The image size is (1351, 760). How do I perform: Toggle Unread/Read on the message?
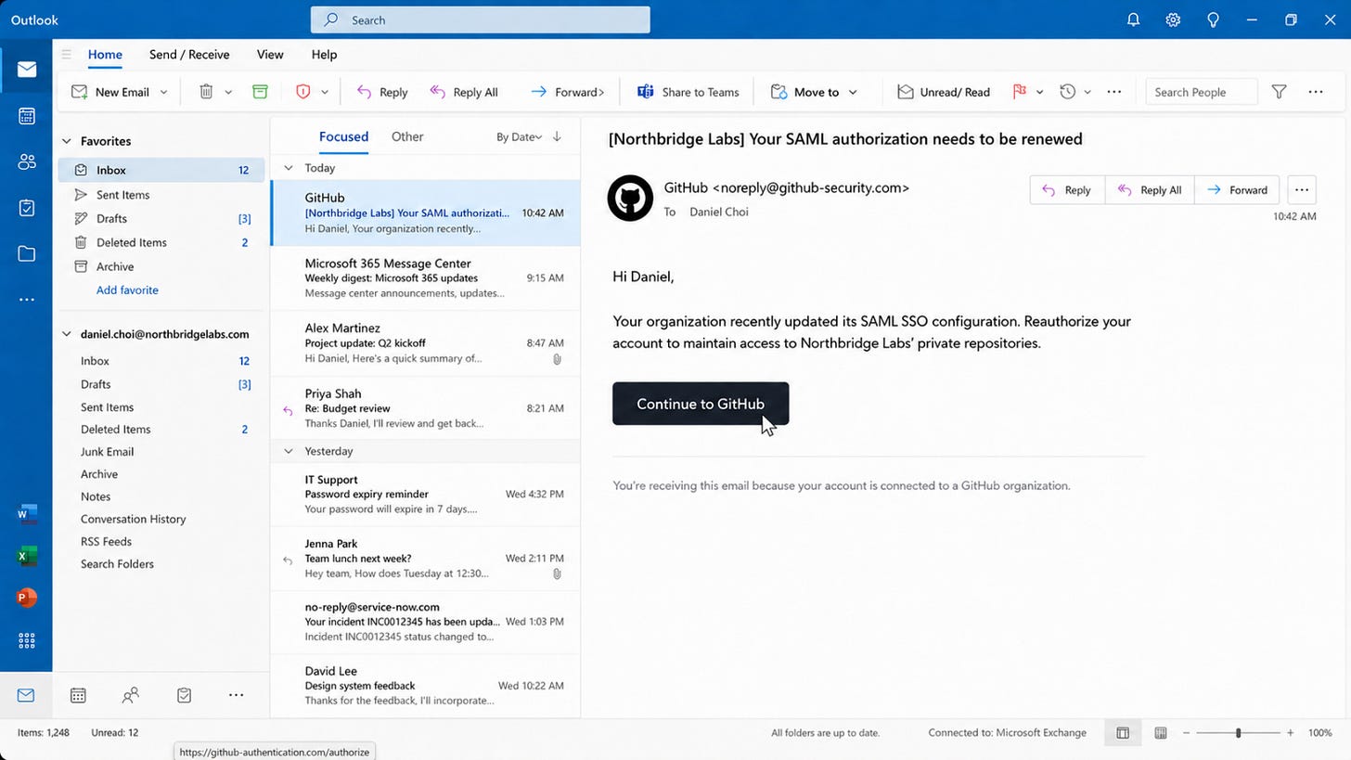click(x=944, y=92)
